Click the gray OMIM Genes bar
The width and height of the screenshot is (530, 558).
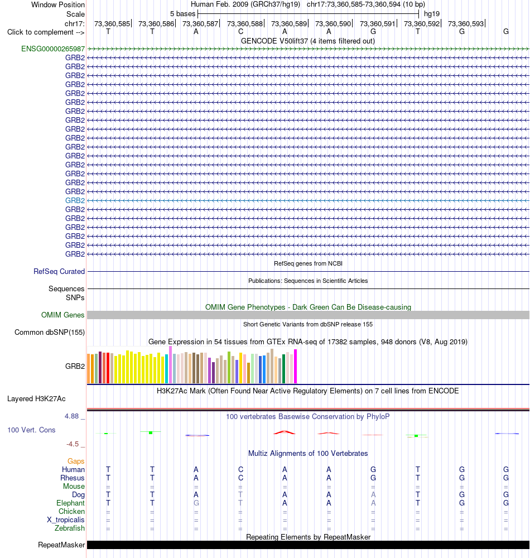click(308, 315)
